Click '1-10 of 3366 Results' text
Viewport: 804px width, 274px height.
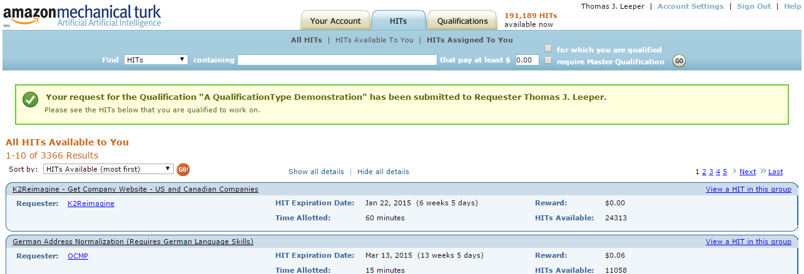tap(52, 155)
